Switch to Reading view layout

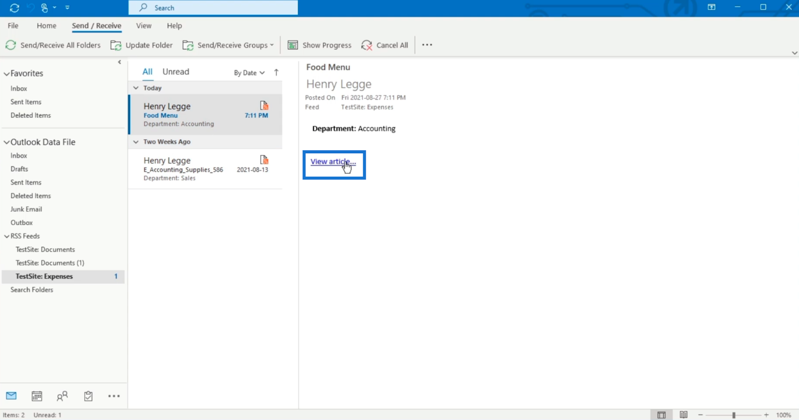pyautogui.click(x=684, y=415)
